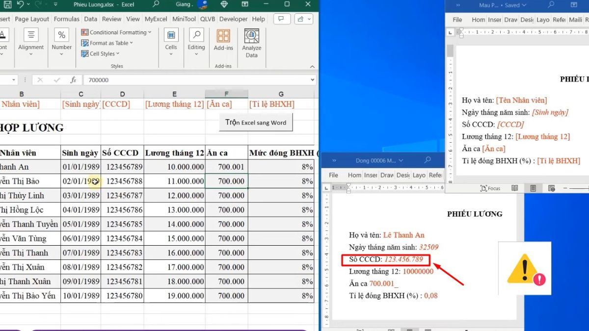The width and height of the screenshot is (589, 331).
Task: Select cell with salary 10.000.000
Action: click(x=174, y=167)
